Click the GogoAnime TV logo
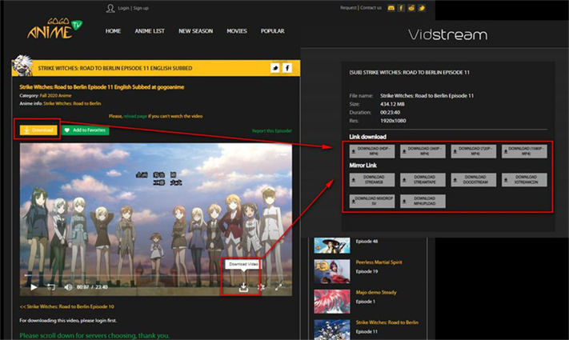The width and height of the screenshot is (569, 340). (x=54, y=28)
